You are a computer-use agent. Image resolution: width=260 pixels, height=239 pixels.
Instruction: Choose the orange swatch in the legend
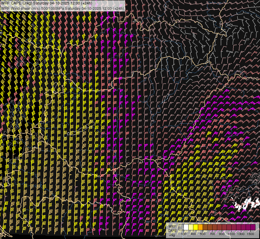click(201, 227)
